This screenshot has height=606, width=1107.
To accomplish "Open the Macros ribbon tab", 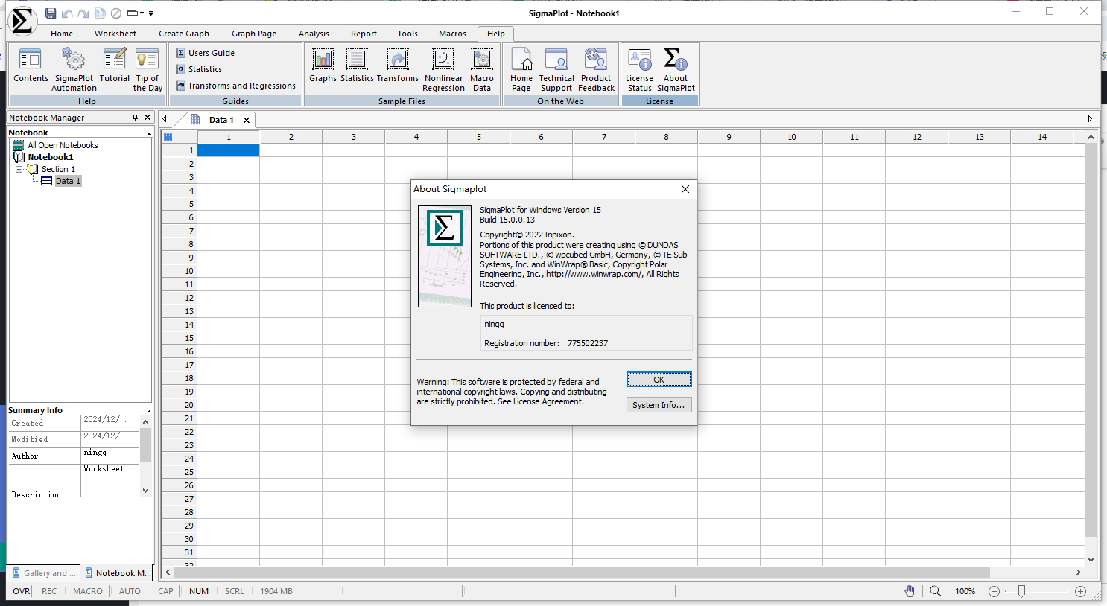I will pyautogui.click(x=452, y=34).
